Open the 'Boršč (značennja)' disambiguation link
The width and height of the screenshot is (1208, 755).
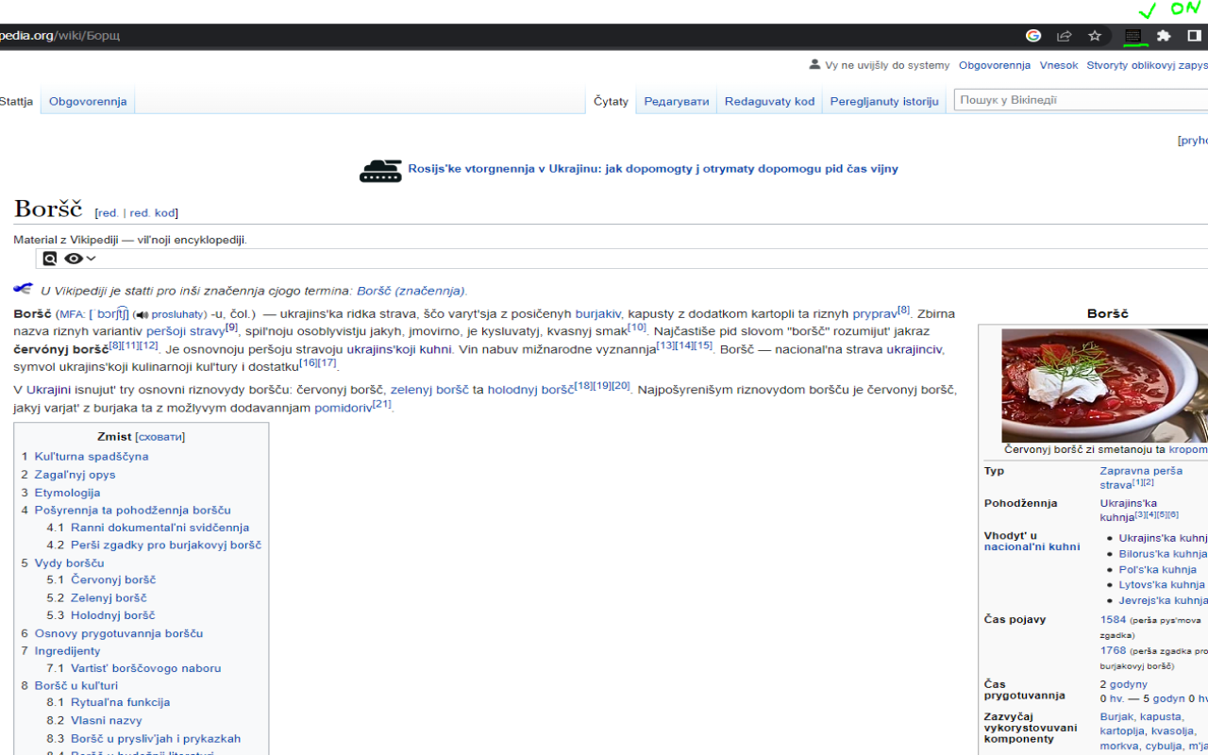(x=411, y=291)
